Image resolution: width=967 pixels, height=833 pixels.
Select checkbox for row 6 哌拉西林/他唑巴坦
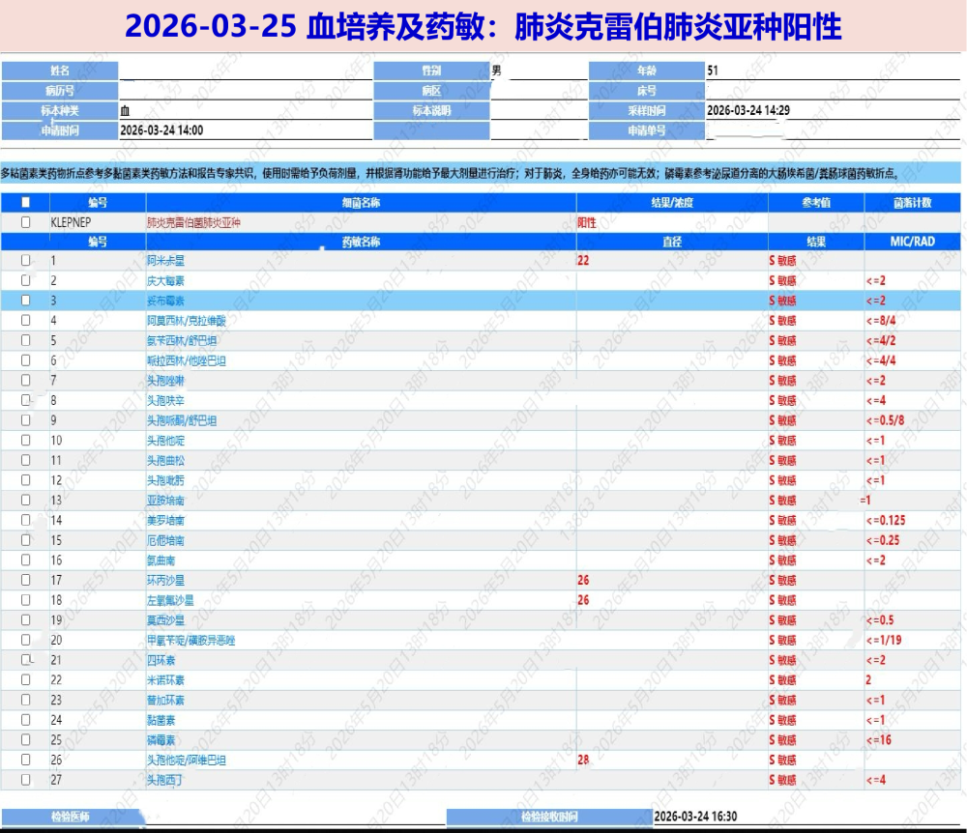26,359
